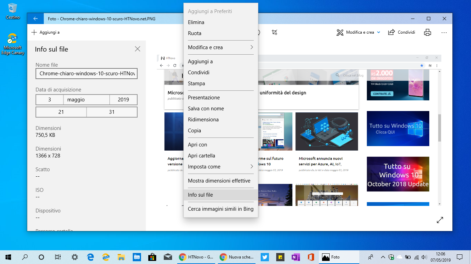Close the Info sul file panel
Screen dimensions: 471x264
(137, 49)
